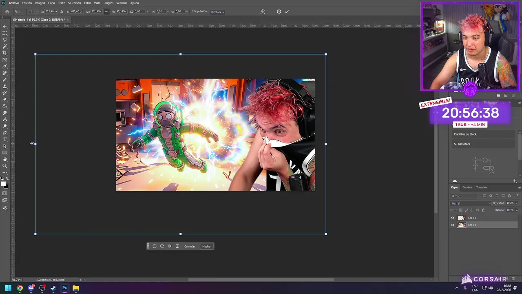This screenshot has height=294, width=522.
Task: Select the Crop tool
Action: click(5, 53)
